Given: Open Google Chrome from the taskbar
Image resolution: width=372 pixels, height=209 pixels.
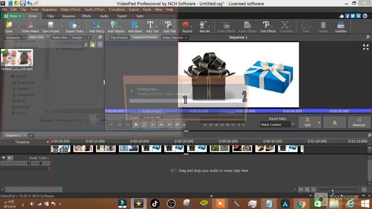Looking at the screenshot, I should (302, 204).
